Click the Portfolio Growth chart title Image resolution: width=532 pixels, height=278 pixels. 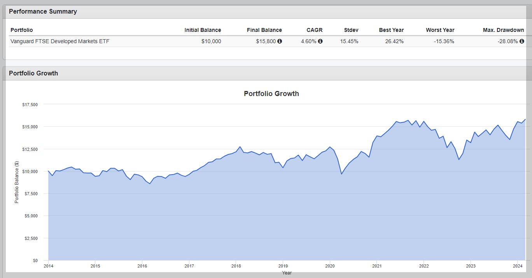[271, 93]
